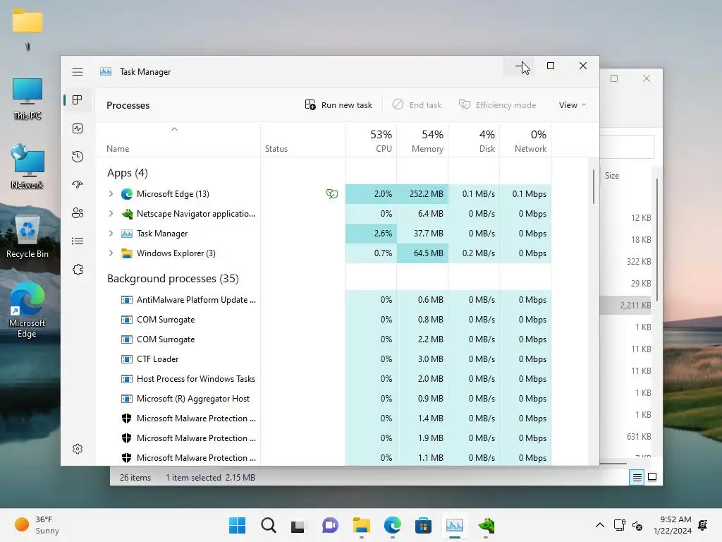
Task: Open the weather widget showing 36°F Sunny
Action: 38,525
